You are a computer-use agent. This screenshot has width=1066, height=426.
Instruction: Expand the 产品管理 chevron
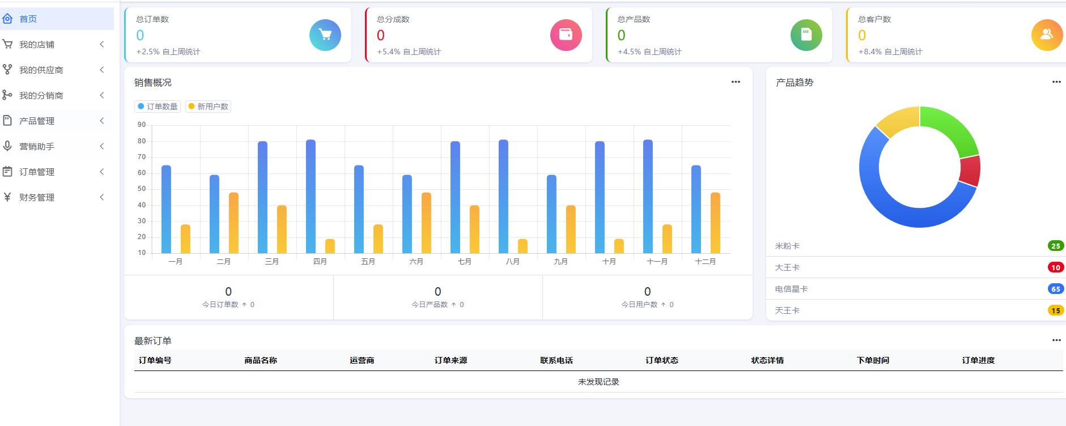[x=102, y=121]
